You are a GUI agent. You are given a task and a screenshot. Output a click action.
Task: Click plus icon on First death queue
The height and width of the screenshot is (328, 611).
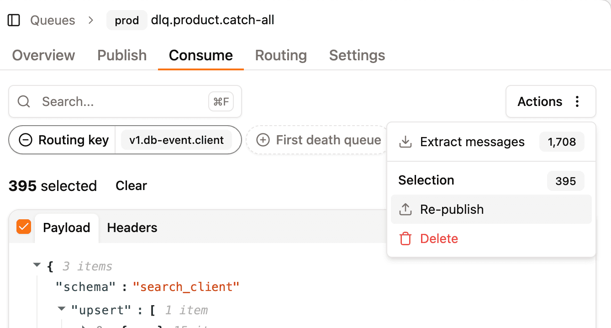(263, 140)
